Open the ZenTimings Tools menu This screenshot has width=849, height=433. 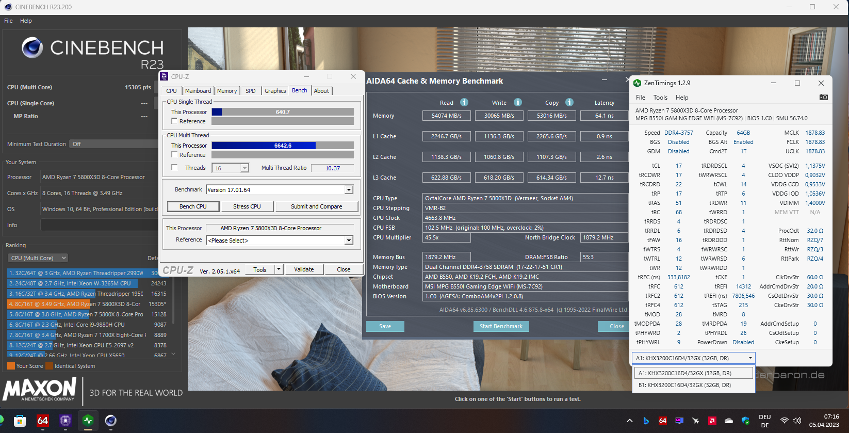coord(660,97)
